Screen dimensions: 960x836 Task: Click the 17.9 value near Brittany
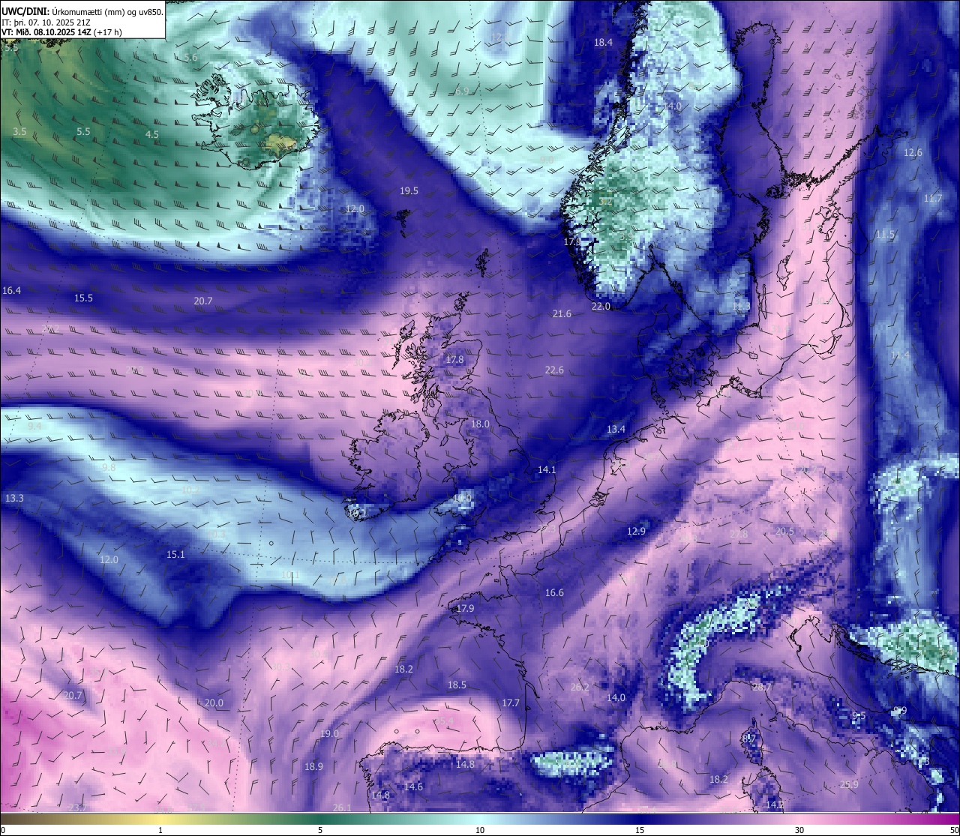click(465, 608)
